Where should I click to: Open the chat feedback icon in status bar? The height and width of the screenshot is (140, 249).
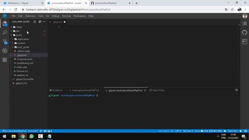click(x=225, y=131)
